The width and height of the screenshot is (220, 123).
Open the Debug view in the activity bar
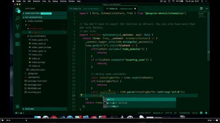tap(18, 35)
